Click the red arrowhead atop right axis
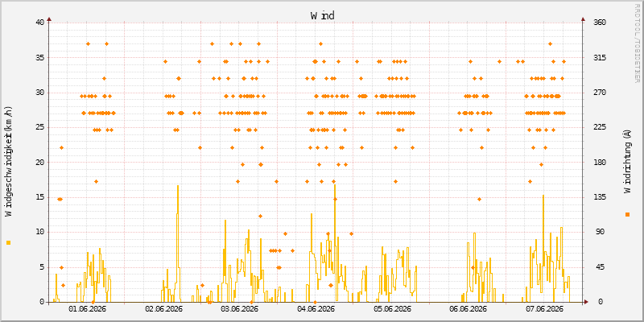 (583, 19)
